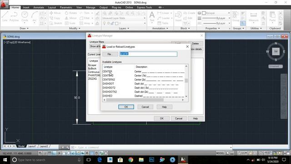Insert a Table annotation
The height and width of the screenshot is (164, 291).
(x=163, y=23)
